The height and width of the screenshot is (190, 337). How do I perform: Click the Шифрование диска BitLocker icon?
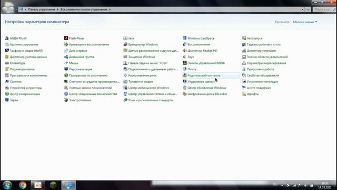click(x=184, y=94)
